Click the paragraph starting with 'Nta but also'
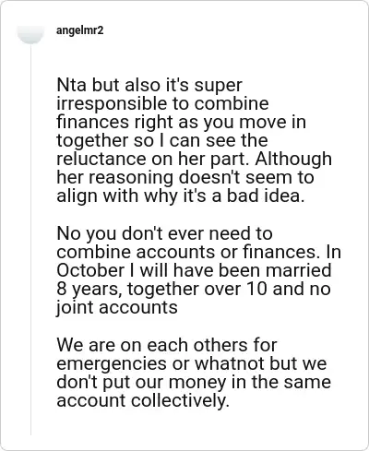The image size is (369, 451). click(x=195, y=140)
